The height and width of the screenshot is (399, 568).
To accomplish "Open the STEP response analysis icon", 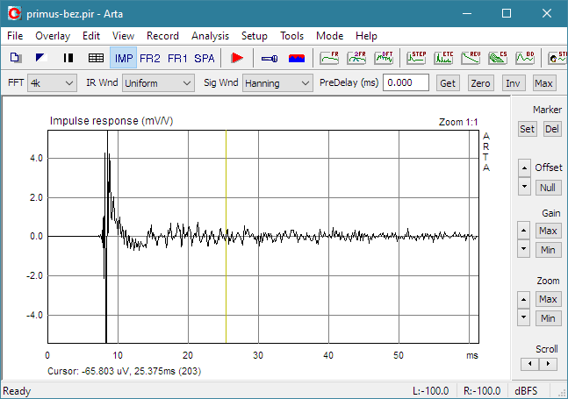I will coord(418,58).
